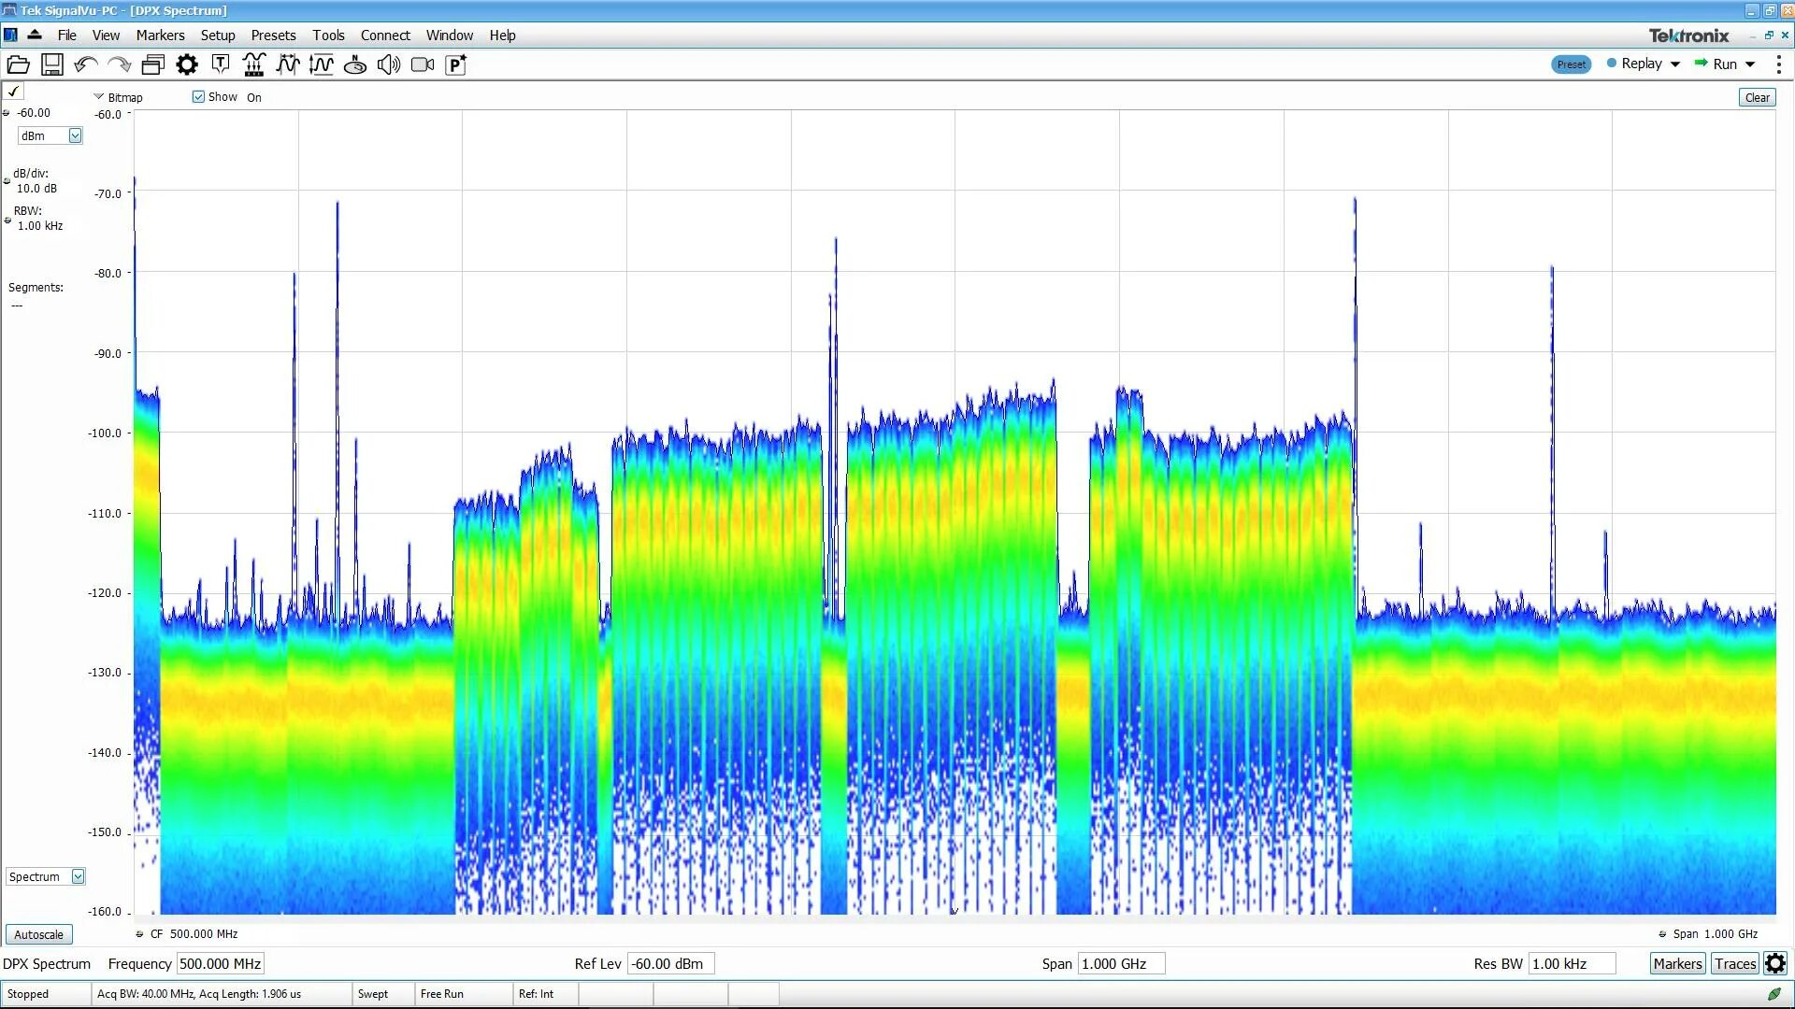Image resolution: width=1795 pixels, height=1009 pixels.
Task: Open the Markers menu
Action: [160, 36]
